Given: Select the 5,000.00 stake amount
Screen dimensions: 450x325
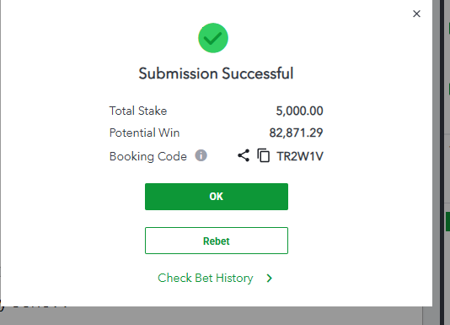Looking at the screenshot, I should (x=299, y=111).
